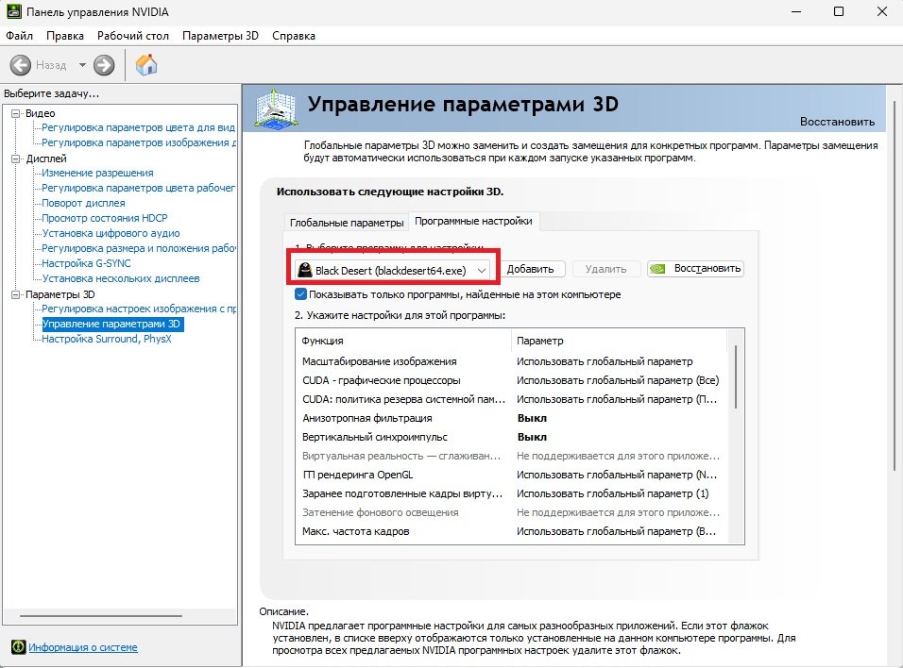Click the system information icon at bottom left
Viewport: 903px width, 668px height.
pos(17,647)
